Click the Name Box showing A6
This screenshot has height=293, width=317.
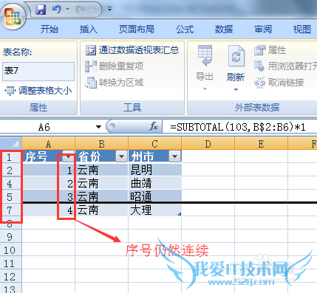pyautogui.click(x=44, y=127)
